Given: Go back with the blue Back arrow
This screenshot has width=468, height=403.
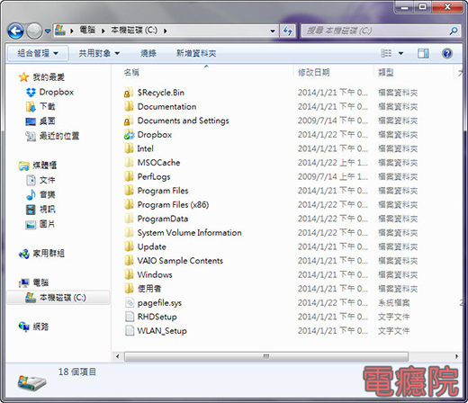Looking at the screenshot, I should pyautogui.click(x=15, y=31).
